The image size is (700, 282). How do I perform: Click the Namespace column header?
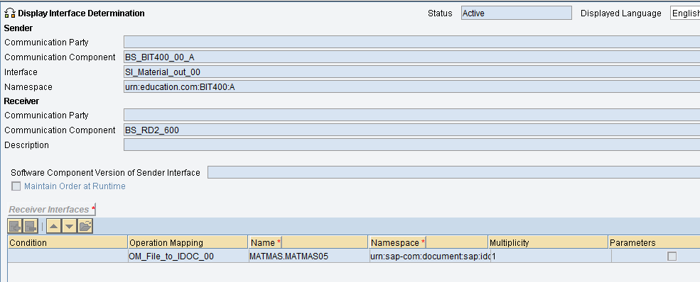[428, 242]
